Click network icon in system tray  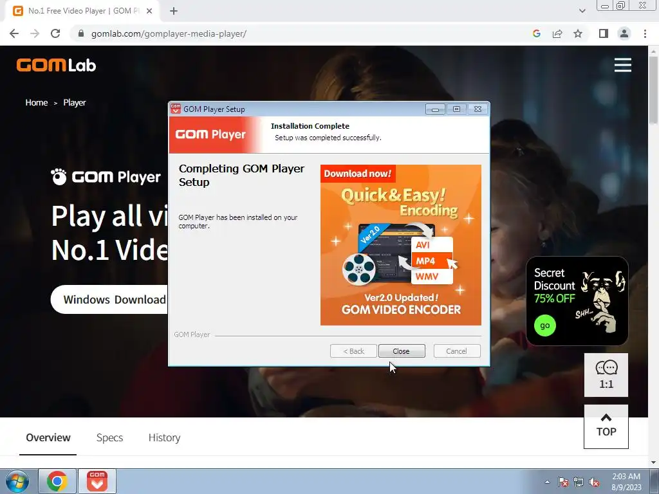coord(579,482)
